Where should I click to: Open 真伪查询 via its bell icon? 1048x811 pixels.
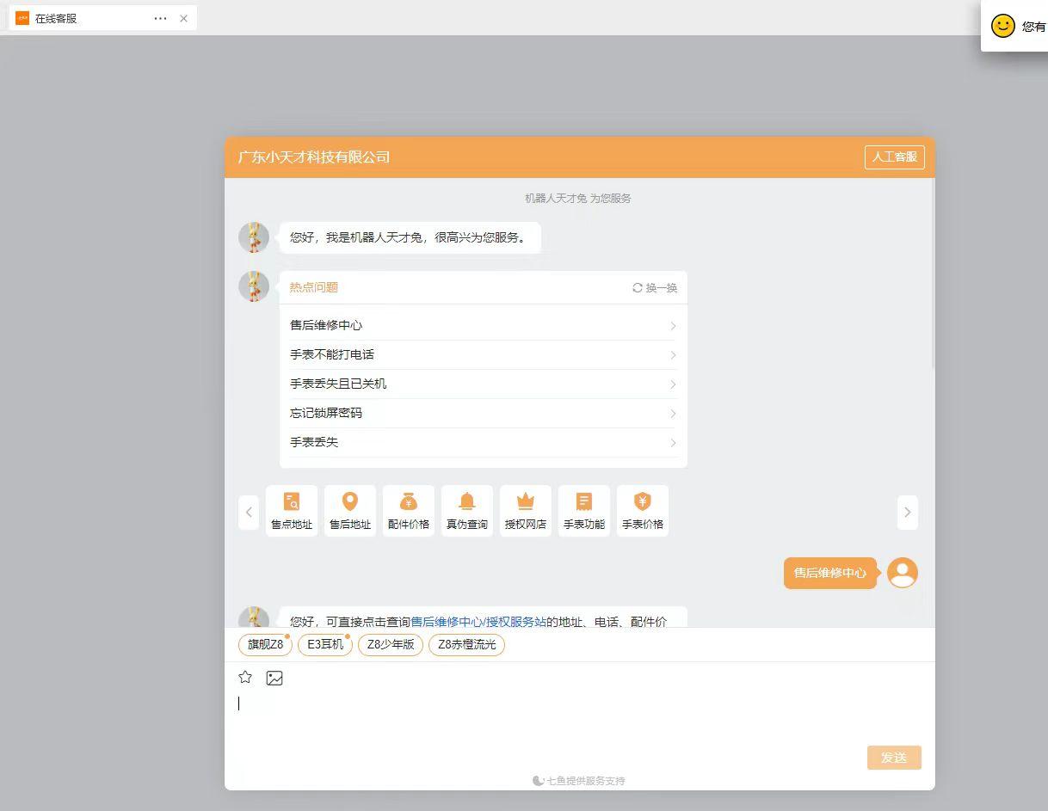467,510
